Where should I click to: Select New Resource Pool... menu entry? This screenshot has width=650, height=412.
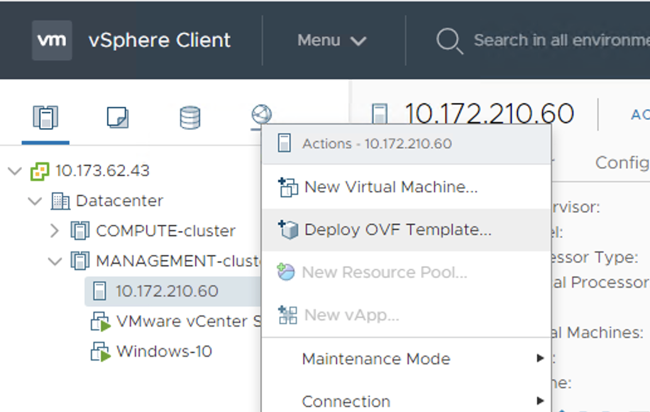pyautogui.click(x=407, y=273)
